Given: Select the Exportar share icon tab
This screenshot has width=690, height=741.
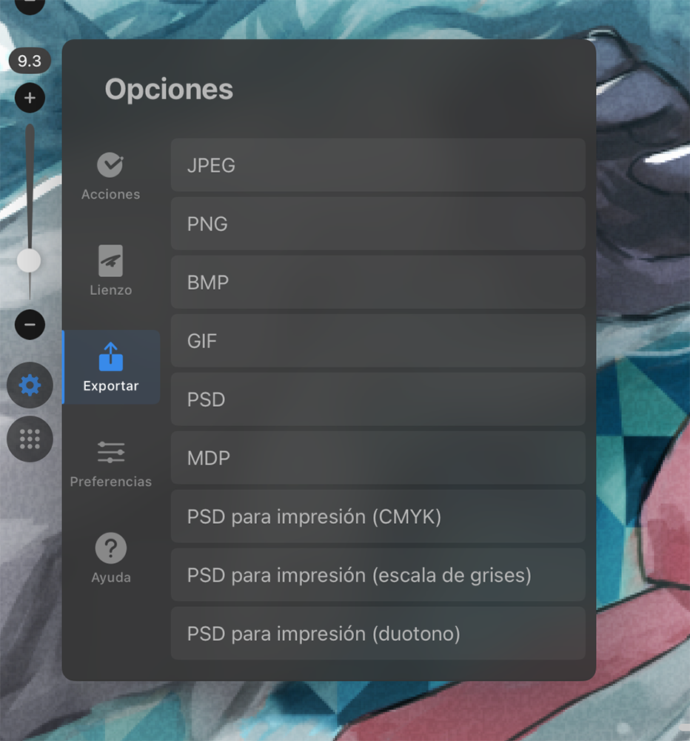Looking at the screenshot, I should point(111,368).
